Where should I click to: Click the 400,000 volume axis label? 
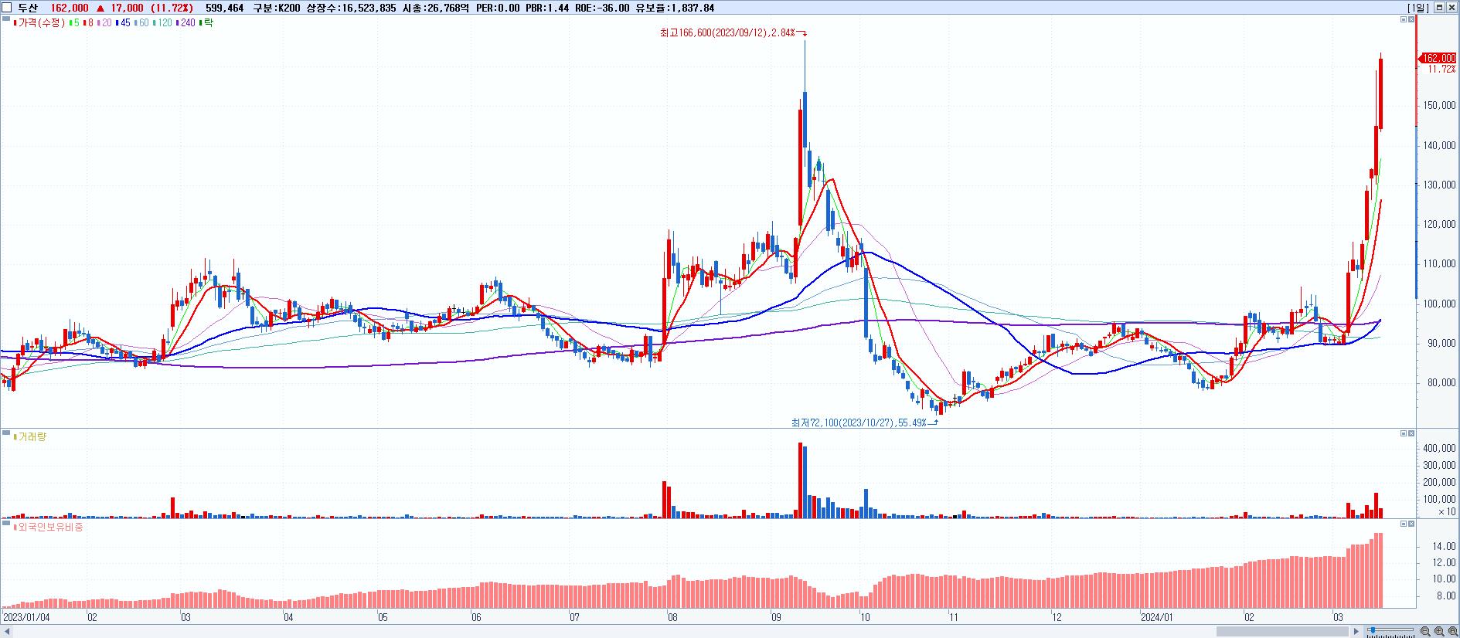[x=1441, y=448]
